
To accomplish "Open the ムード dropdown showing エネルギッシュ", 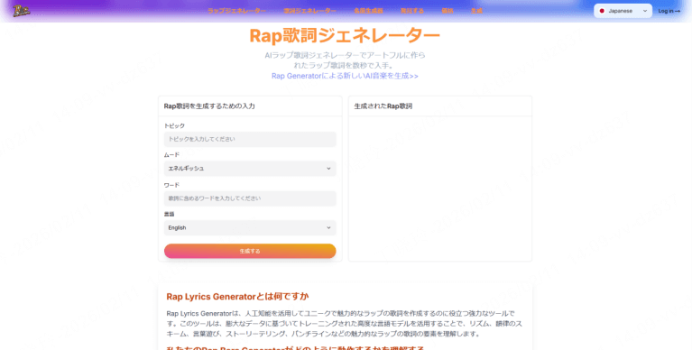I will 250,169.
